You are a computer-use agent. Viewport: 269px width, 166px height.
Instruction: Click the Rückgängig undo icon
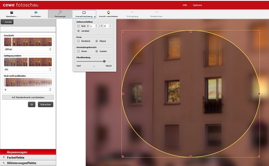(x=132, y=13)
